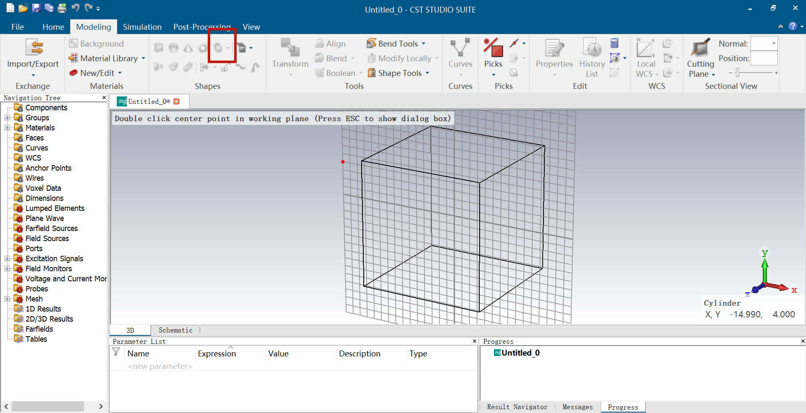This screenshot has height=413, width=806.
Task: Expand the Mesh node in Navigation Tree
Action: coord(7,299)
